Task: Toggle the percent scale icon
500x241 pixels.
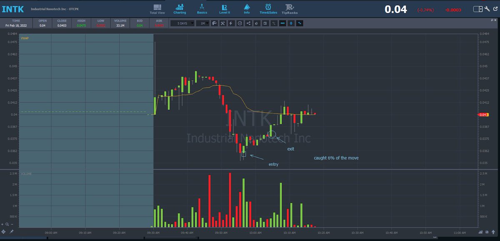Action: click(x=274, y=23)
